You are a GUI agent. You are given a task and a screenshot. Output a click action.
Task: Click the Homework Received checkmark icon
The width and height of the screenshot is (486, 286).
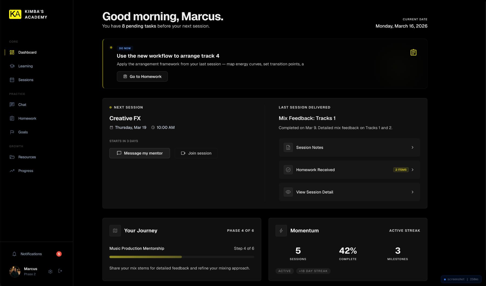[288, 170]
